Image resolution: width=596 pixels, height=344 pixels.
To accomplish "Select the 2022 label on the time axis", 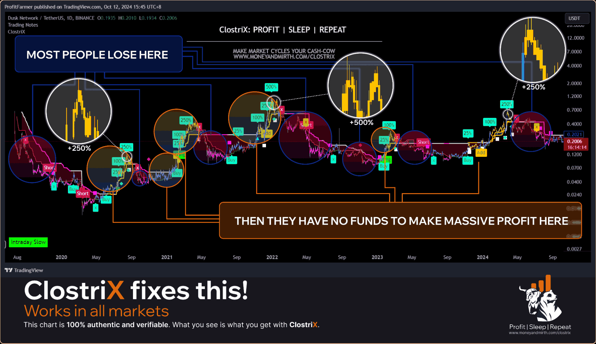I will tap(272, 257).
